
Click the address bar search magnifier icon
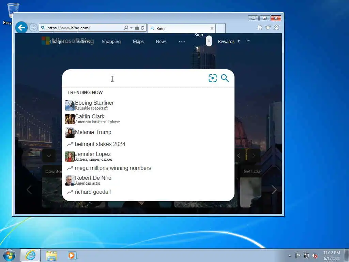pyautogui.click(x=126, y=28)
